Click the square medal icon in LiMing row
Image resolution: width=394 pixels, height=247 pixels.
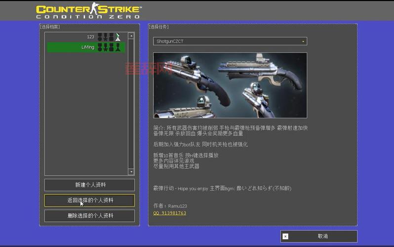pos(111,47)
